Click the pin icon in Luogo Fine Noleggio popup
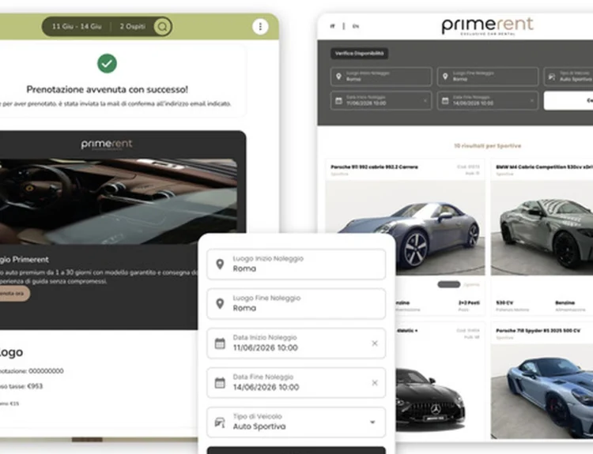Viewport: 593px width, 454px height. click(x=220, y=304)
